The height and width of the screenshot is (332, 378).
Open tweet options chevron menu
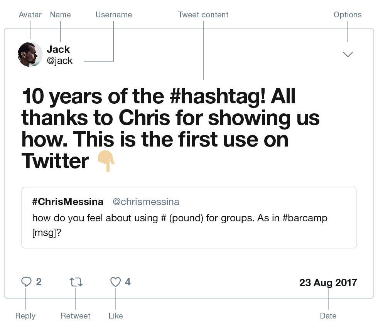point(348,54)
